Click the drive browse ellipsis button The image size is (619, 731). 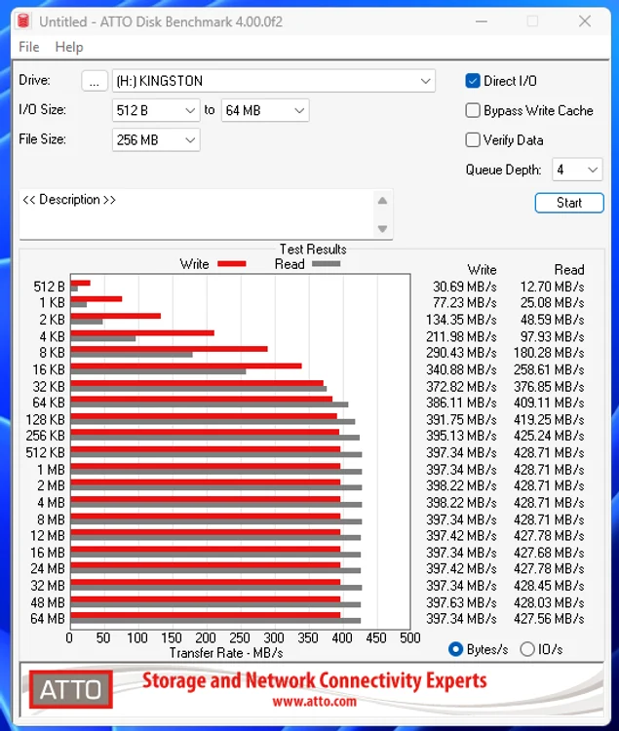[x=95, y=81]
